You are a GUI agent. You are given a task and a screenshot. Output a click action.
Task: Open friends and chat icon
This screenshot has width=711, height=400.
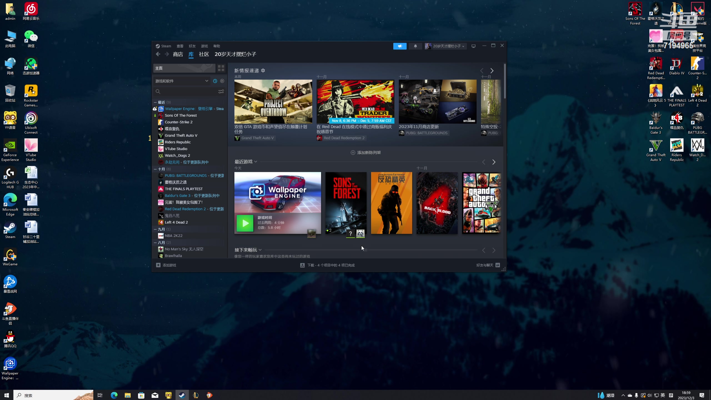(x=498, y=265)
